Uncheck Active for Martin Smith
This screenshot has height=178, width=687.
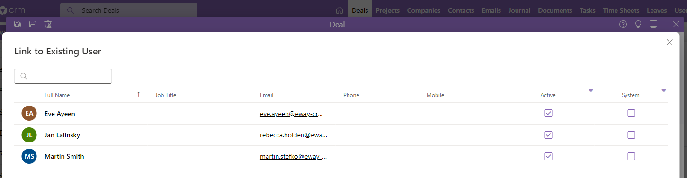pyautogui.click(x=548, y=156)
